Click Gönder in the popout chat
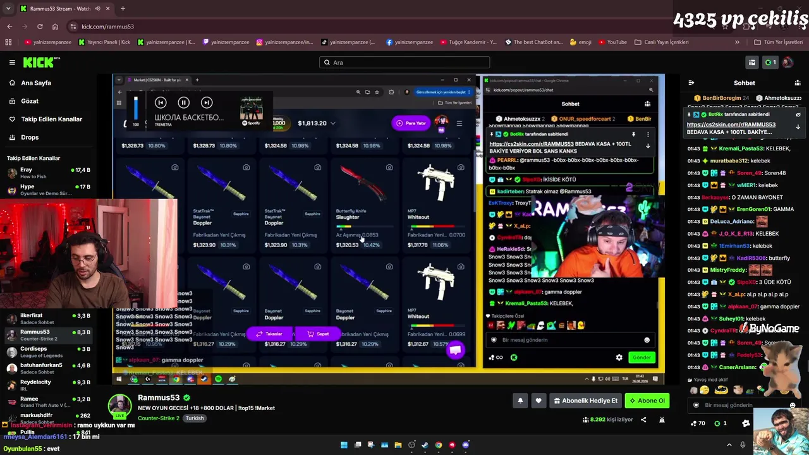Image resolution: width=809 pixels, height=455 pixels. (642, 358)
